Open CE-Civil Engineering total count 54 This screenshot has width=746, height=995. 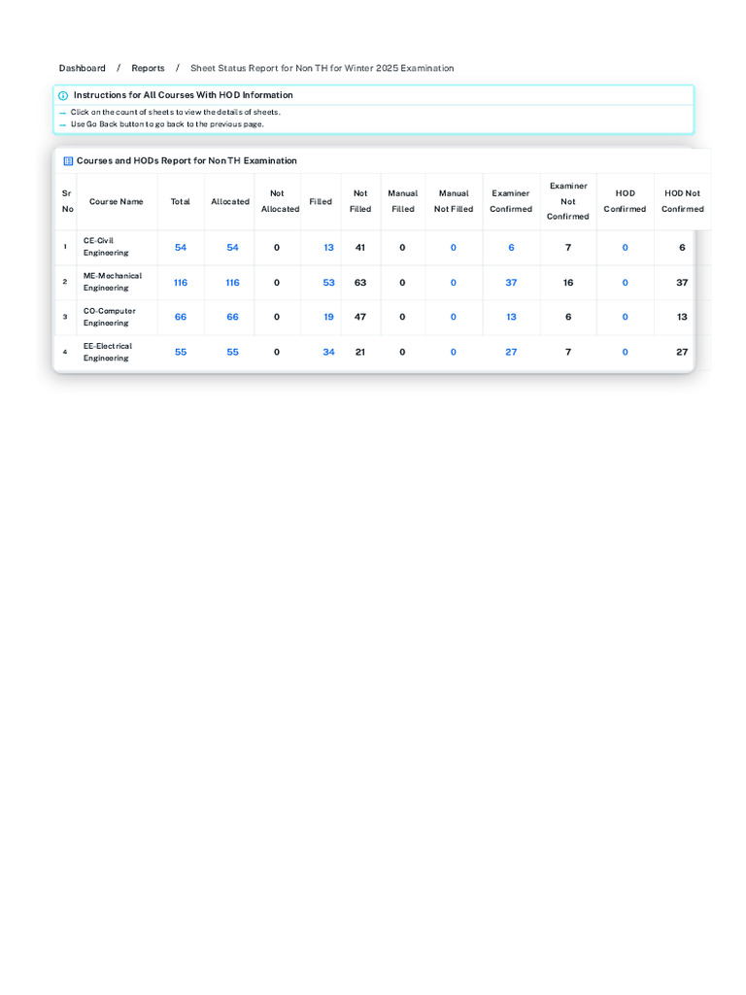(181, 248)
